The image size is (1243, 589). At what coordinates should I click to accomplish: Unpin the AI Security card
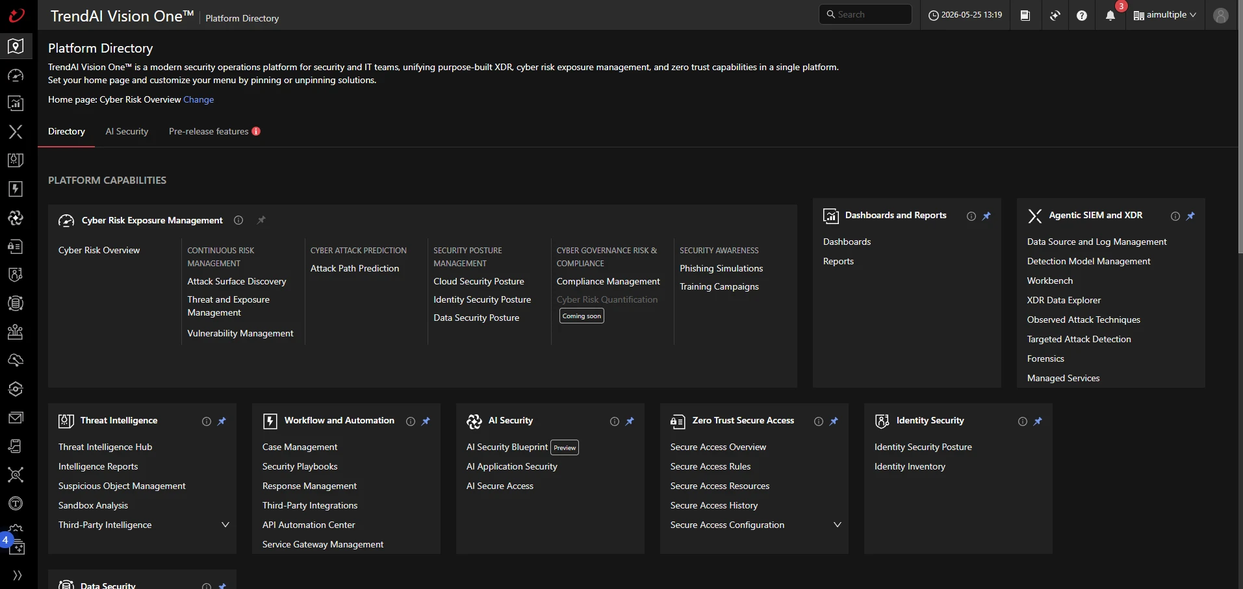coord(630,421)
